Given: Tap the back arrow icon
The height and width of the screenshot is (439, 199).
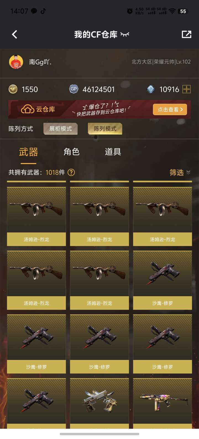Looking at the screenshot, I should click(15, 34).
